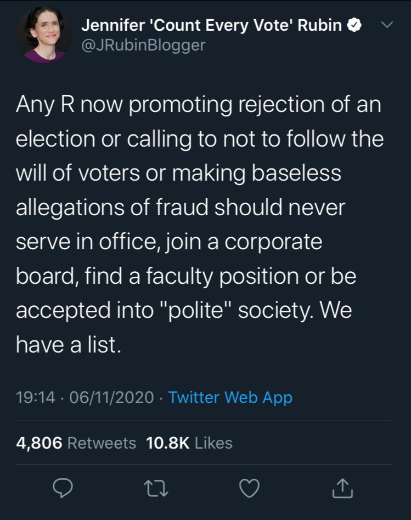View the Retweets list via its label
The height and width of the screenshot is (520, 411).
[x=102, y=443]
